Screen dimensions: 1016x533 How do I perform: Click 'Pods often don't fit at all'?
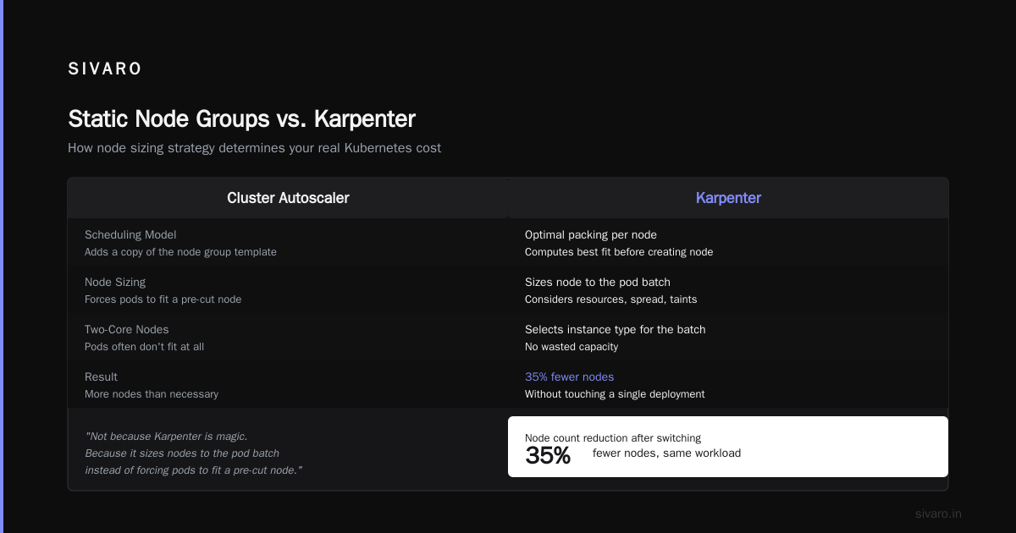pos(144,347)
